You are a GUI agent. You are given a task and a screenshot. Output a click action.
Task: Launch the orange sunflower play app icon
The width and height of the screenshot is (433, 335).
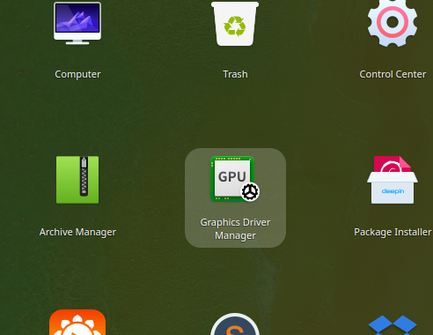[x=77, y=322]
